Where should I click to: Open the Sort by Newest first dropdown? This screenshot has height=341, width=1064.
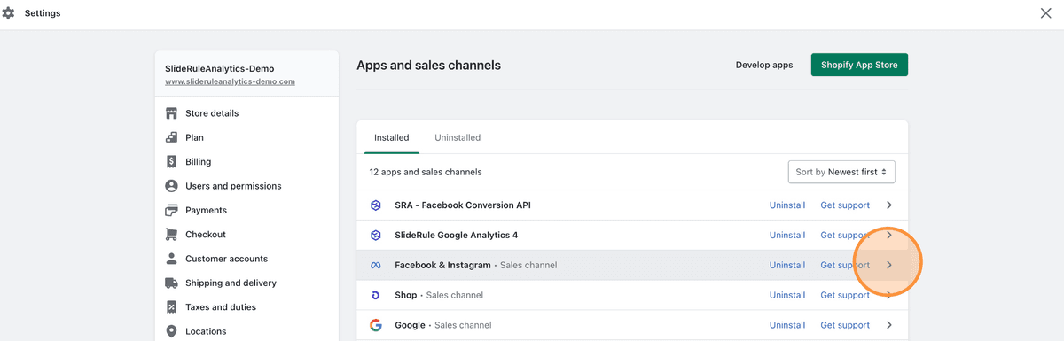click(x=841, y=172)
